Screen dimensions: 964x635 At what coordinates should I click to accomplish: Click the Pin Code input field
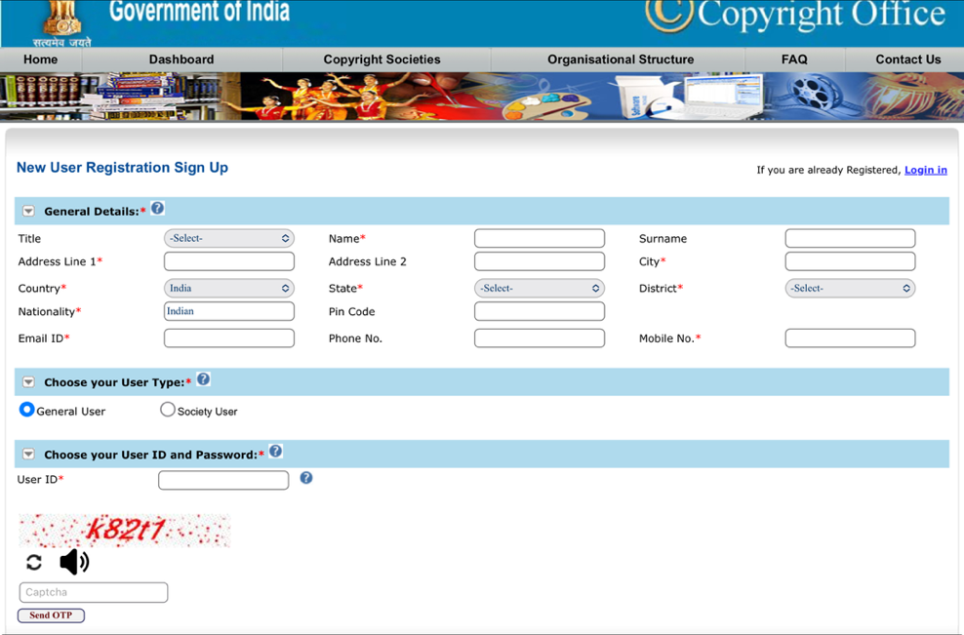coord(540,311)
